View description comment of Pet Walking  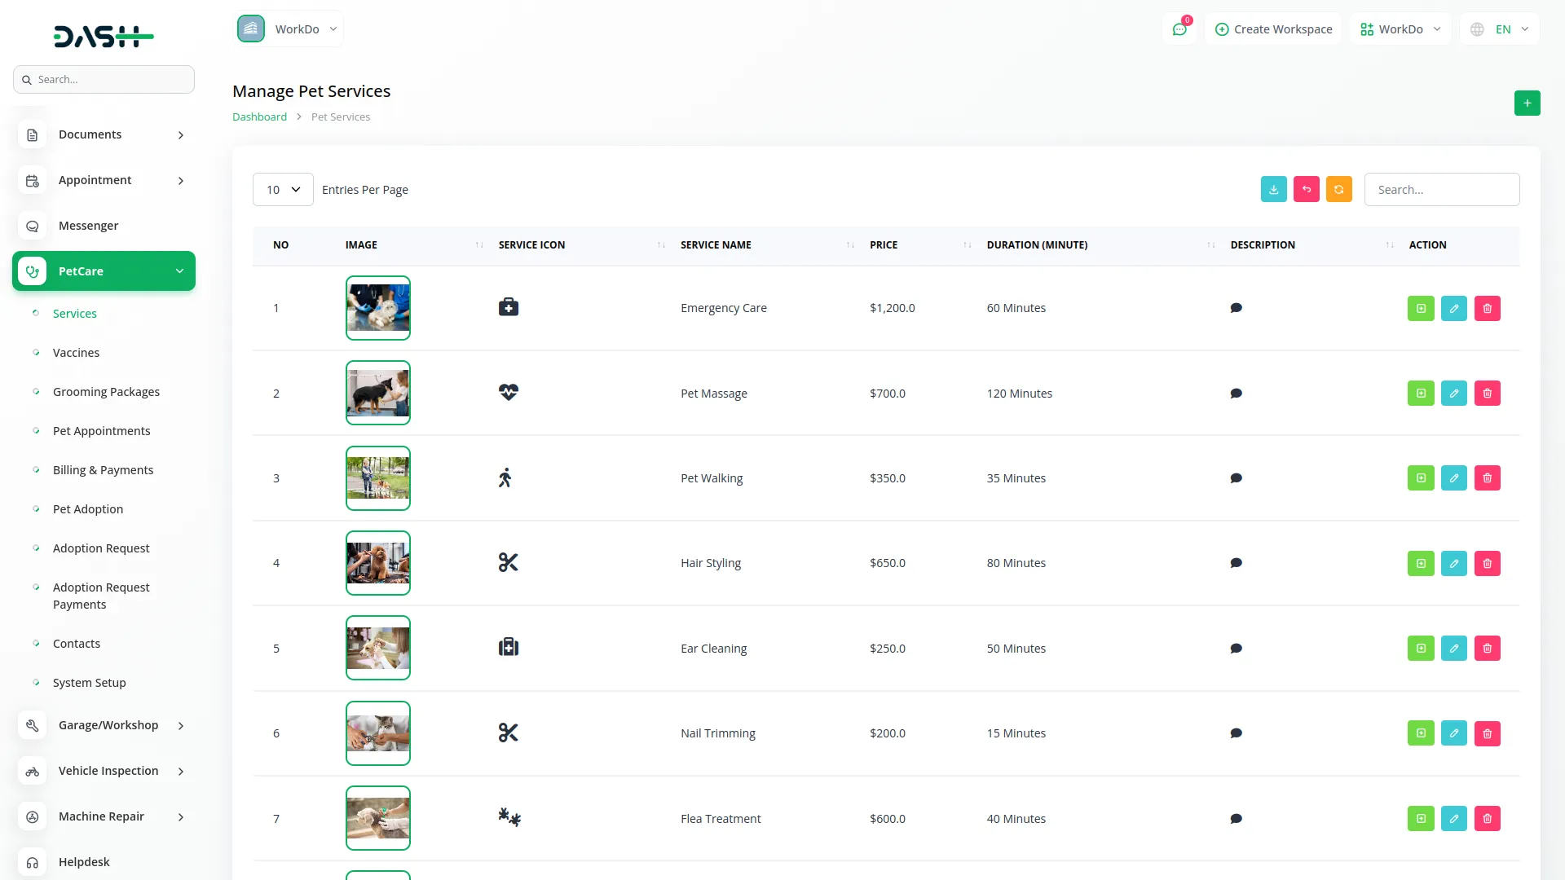(1236, 478)
